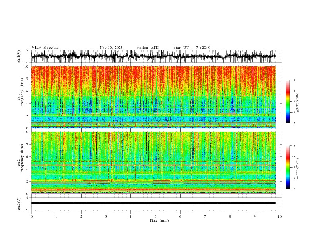The width and height of the screenshot is (315, 243).
Task: Click the time axis tick label '10'
Action: click(280, 216)
